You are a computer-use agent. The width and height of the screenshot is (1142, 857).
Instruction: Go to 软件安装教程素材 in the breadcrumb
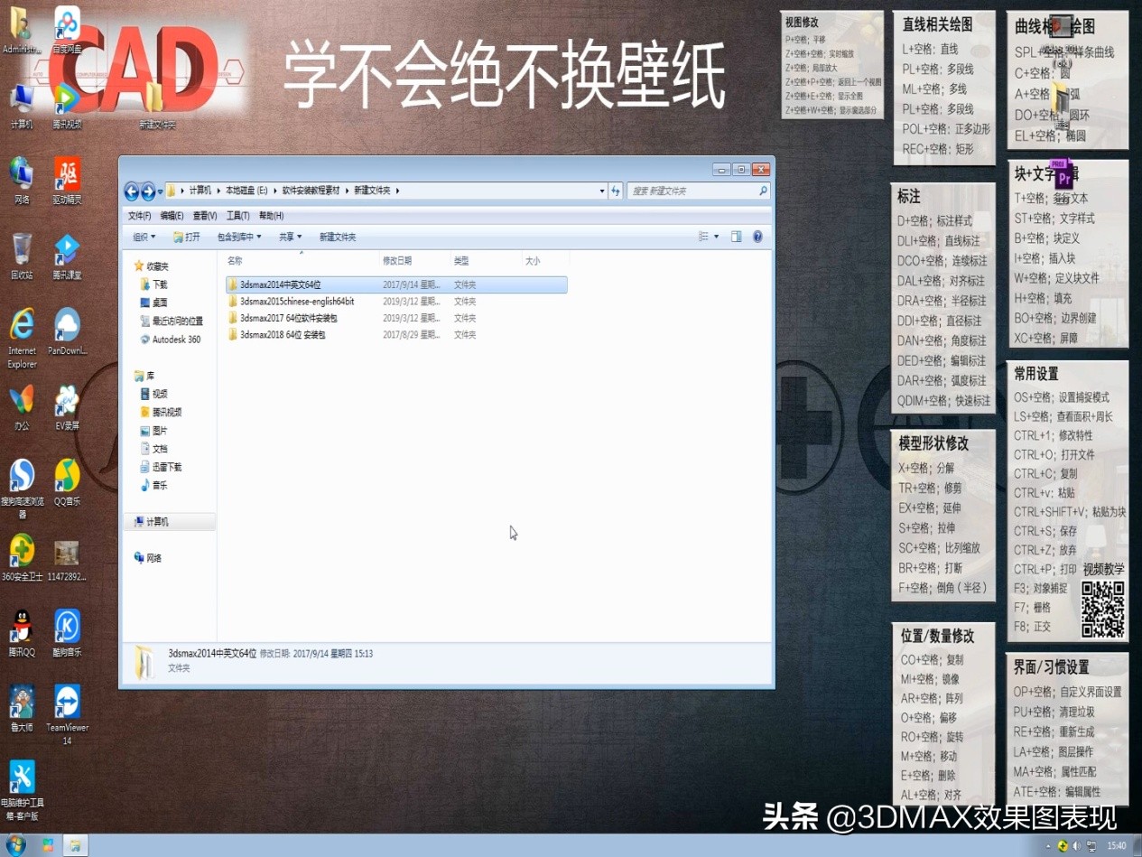[x=311, y=191]
